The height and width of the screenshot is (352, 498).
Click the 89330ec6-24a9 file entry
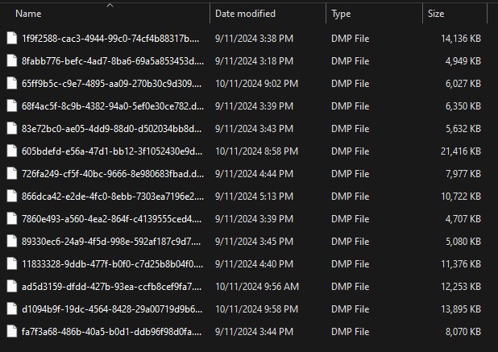click(x=111, y=241)
